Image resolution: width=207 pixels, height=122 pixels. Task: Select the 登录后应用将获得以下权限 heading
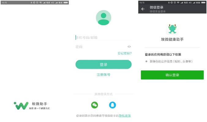pyautogui.click(x=163, y=55)
